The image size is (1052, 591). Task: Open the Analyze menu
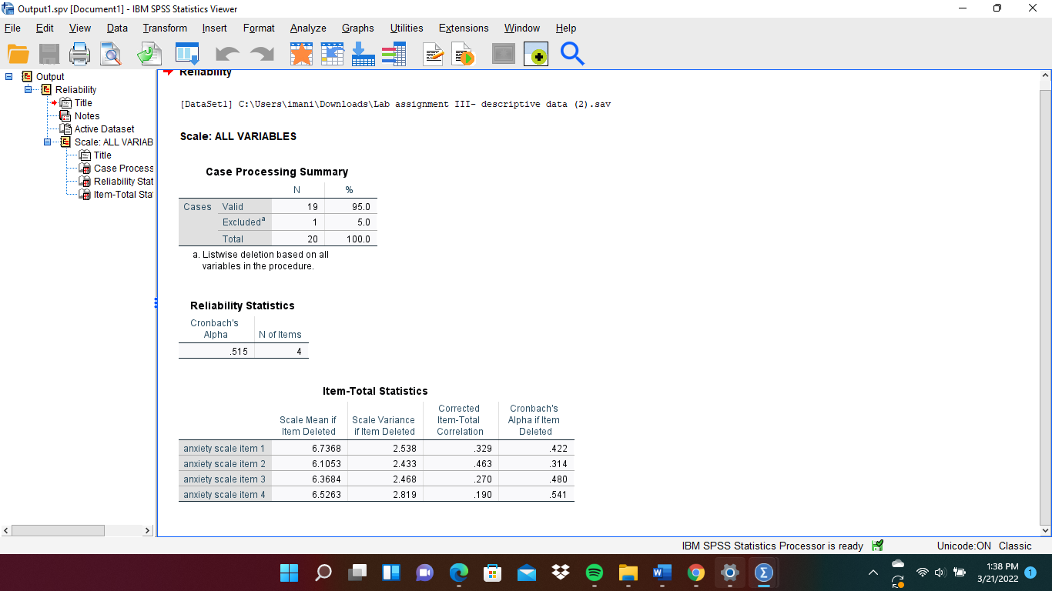tap(307, 28)
